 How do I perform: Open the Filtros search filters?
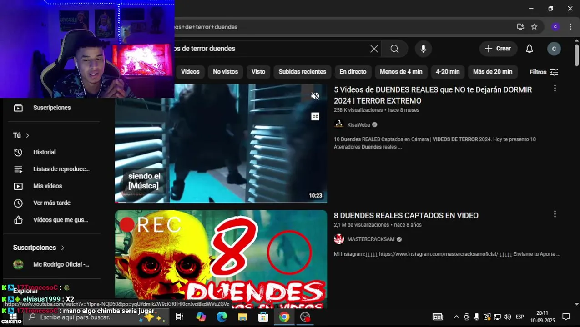(x=544, y=72)
